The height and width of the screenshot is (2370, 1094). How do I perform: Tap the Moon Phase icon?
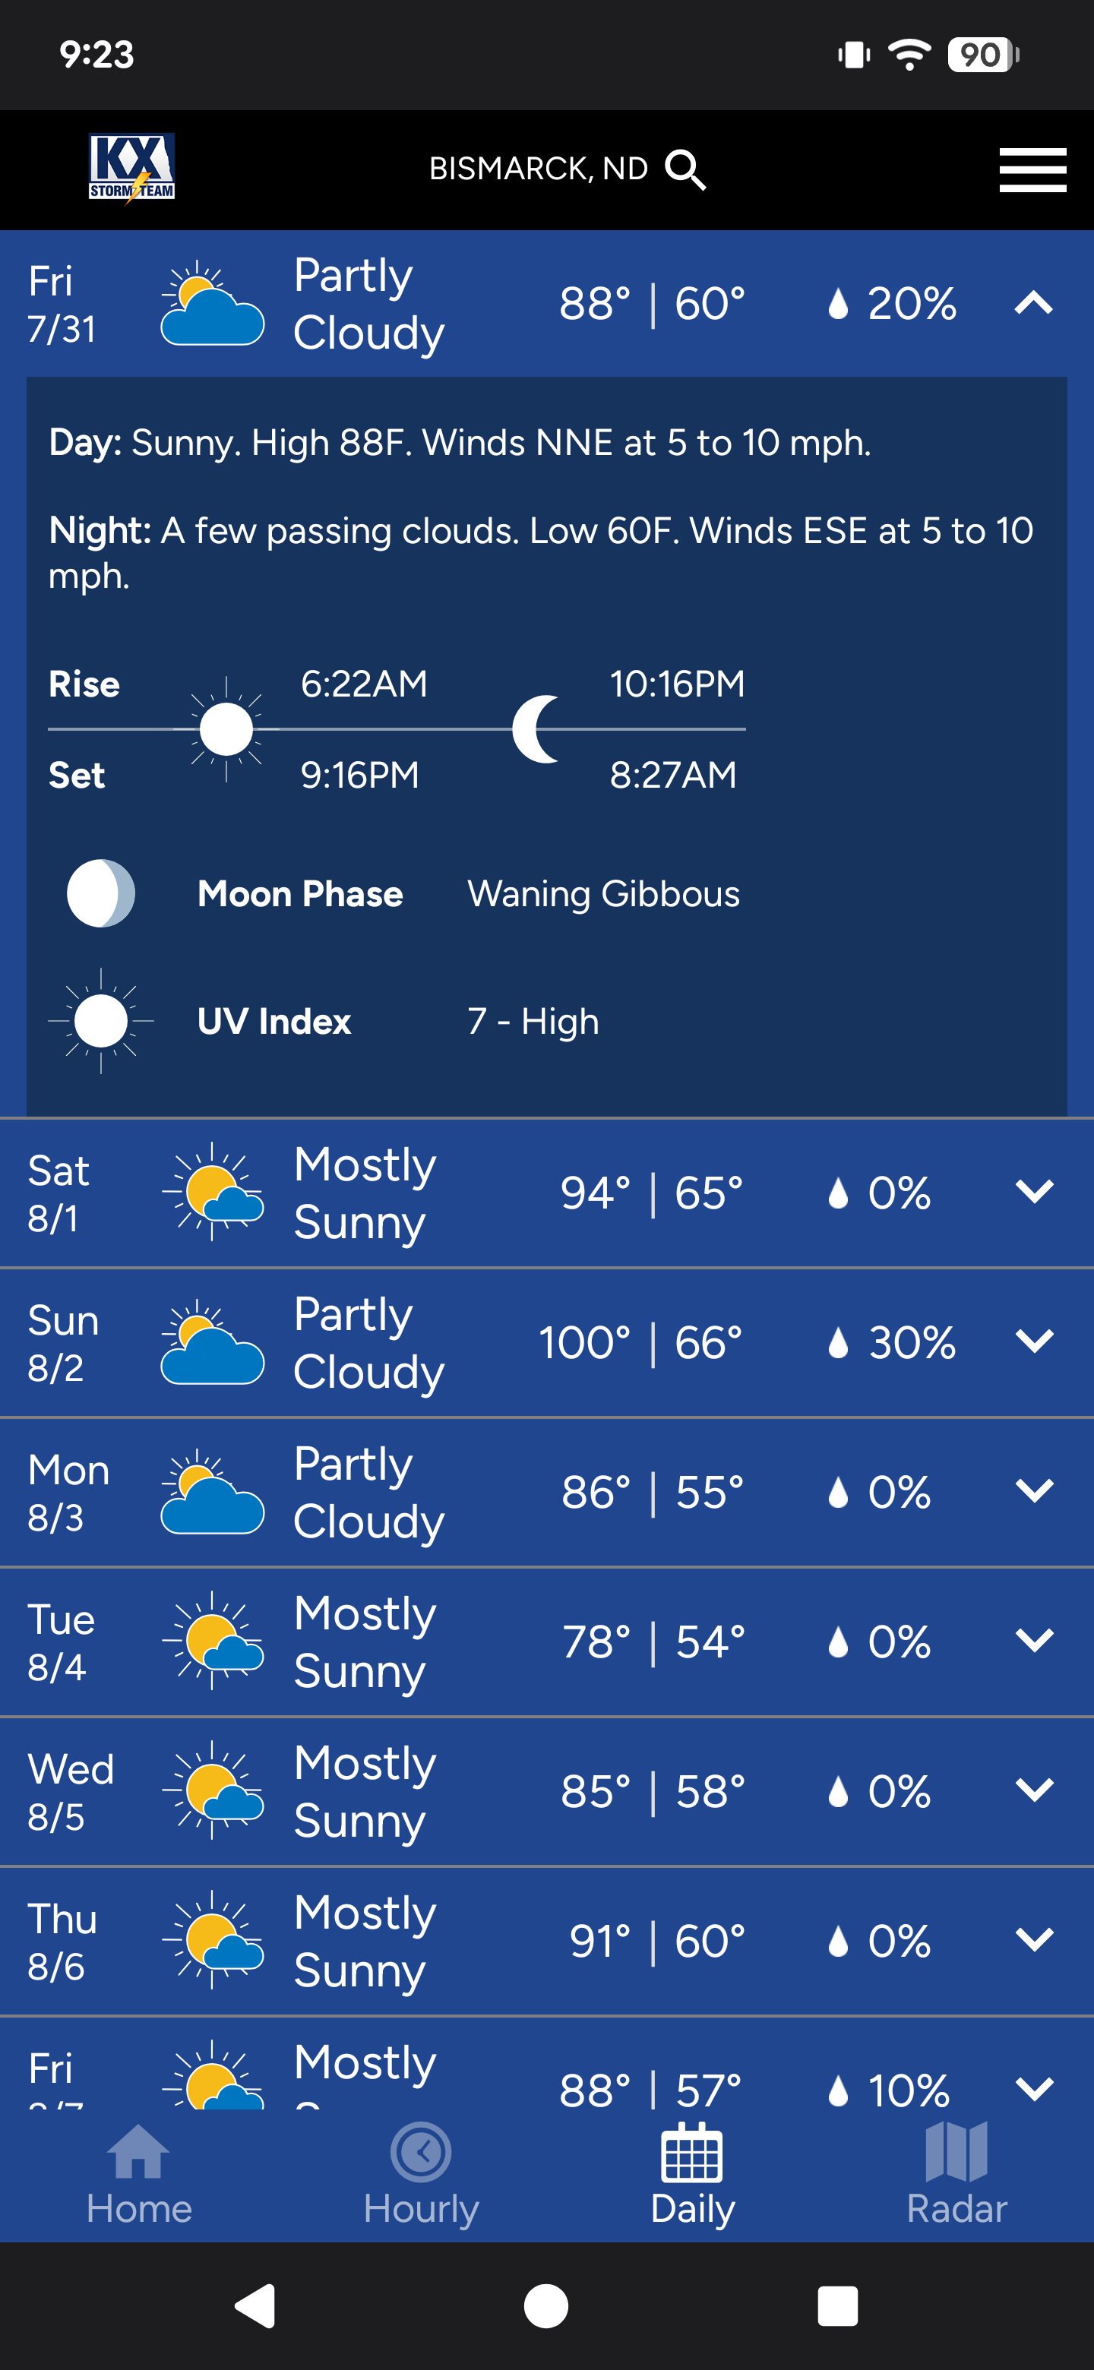pyautogui.click(x=101, y=893)
